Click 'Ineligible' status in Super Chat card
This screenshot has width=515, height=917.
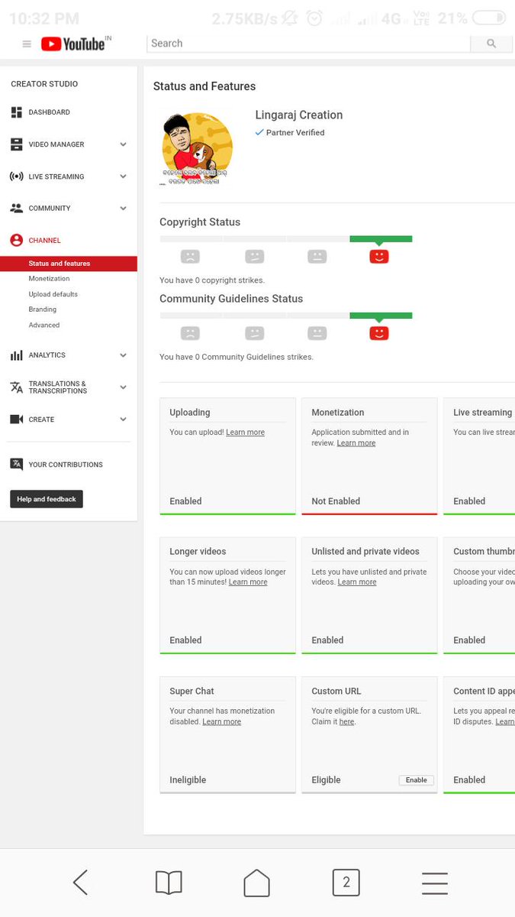click(x=188, y=780)
